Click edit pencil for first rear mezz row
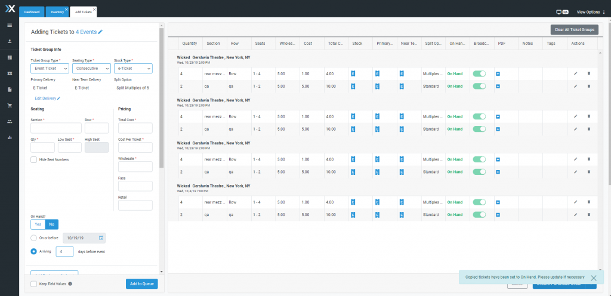The height and width of the screenshot is (296, 611). 576,73
